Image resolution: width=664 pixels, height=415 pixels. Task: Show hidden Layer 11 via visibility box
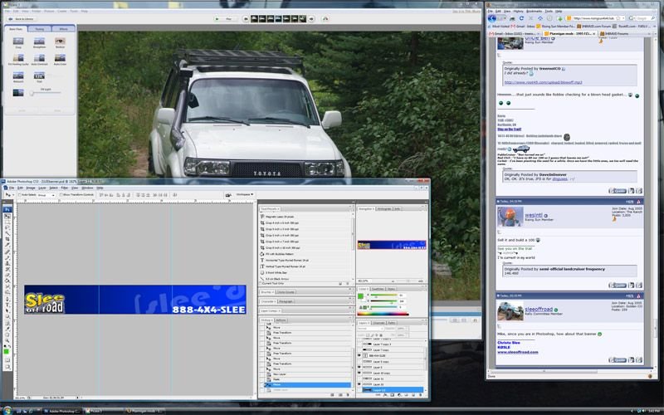tap(359, 378)
